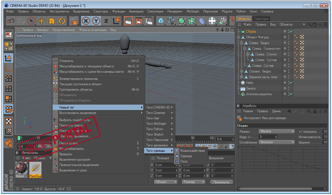This screenshot has height=195, width=332.
Task: Click the search icon in object manager
Action: [309, 24]
